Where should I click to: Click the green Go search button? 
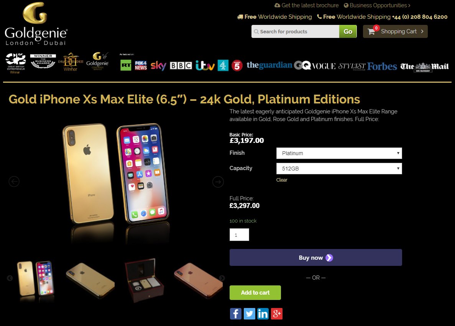[348, 31]
